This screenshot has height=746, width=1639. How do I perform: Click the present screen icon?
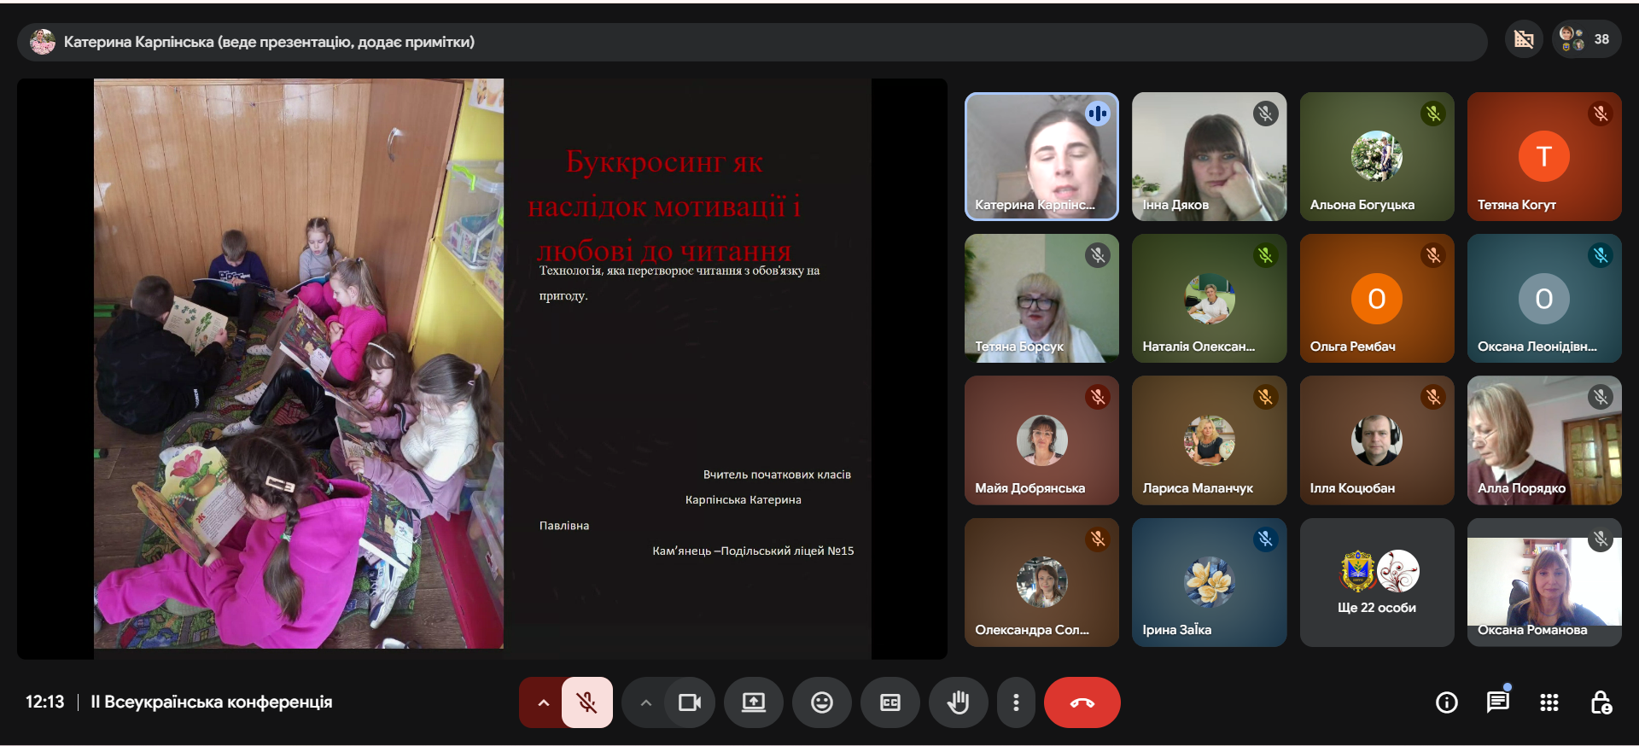pyautogui.click(x=753, y=702)
